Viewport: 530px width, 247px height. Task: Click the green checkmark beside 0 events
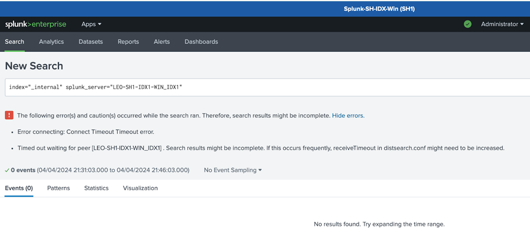click(7, 170)
